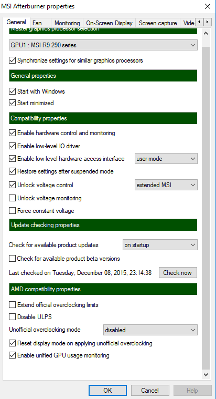Toggle Restore settings after suspended mode

coord(12,171)
